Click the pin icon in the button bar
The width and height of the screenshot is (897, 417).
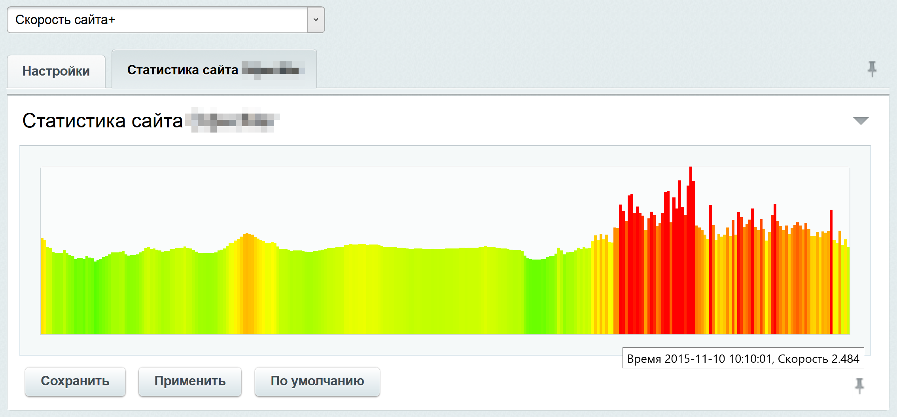859,385
